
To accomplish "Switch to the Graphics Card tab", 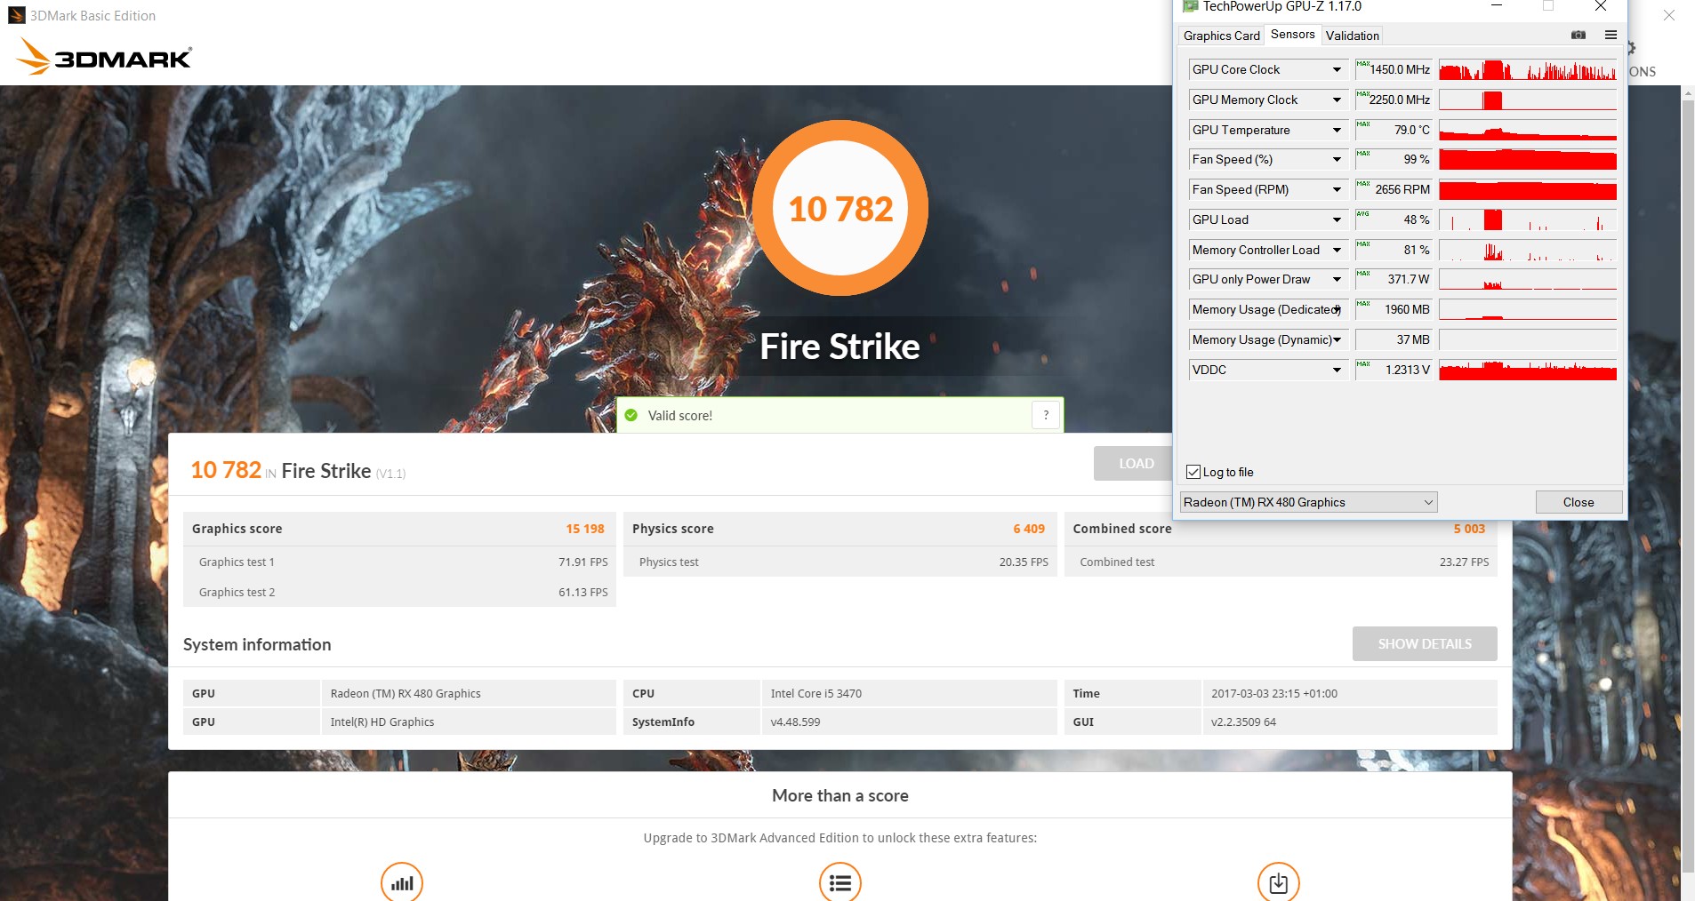I will (1221, 36).
